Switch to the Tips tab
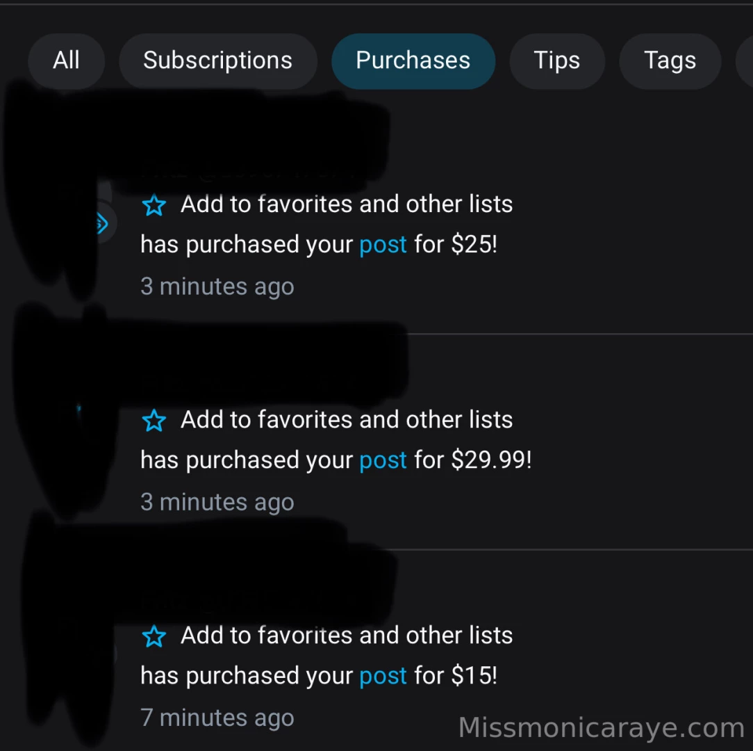The width and height of the screenshot is (753, 751). coord(556,60)
